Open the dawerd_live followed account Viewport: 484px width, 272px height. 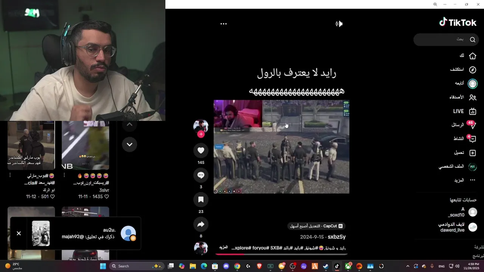coord(458,227)
